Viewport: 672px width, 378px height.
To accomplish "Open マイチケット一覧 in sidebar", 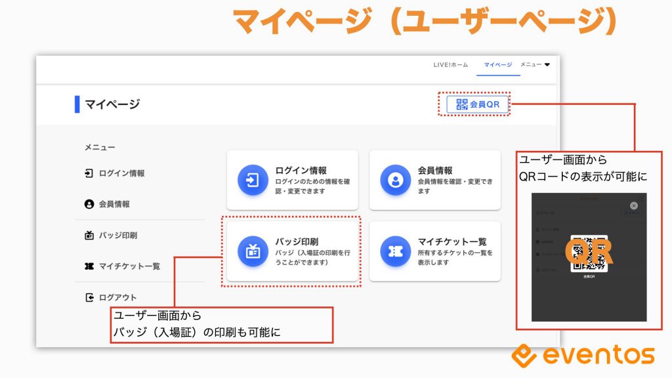I will point(129,266).
